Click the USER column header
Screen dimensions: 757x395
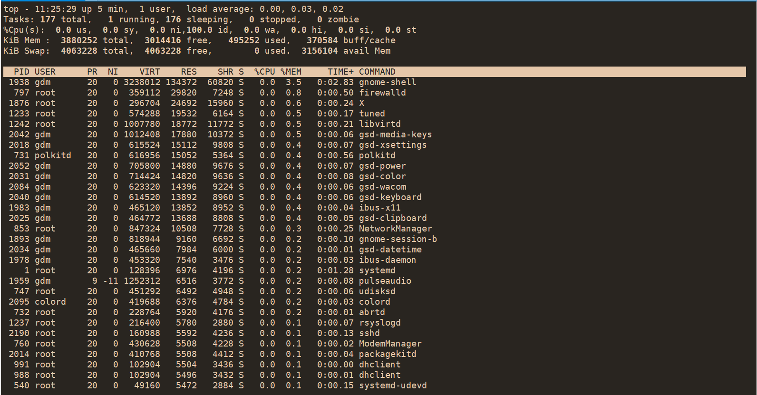(45, 72)
